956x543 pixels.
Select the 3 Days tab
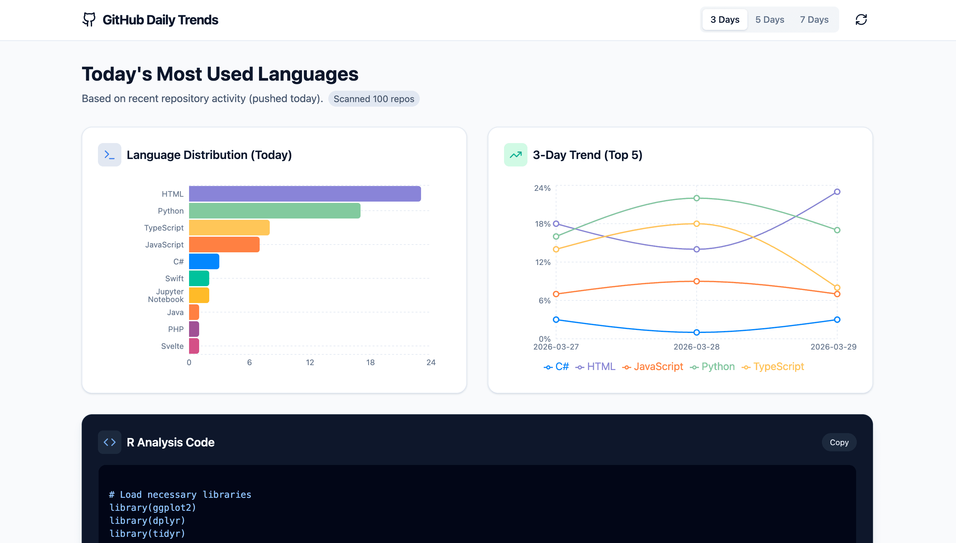tap(724, 20)
